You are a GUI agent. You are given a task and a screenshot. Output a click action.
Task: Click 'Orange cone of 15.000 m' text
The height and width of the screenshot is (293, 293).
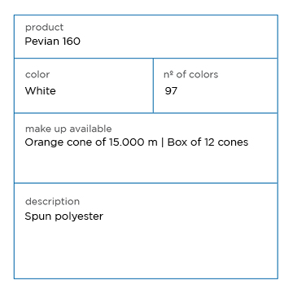[x=91, y=142]
